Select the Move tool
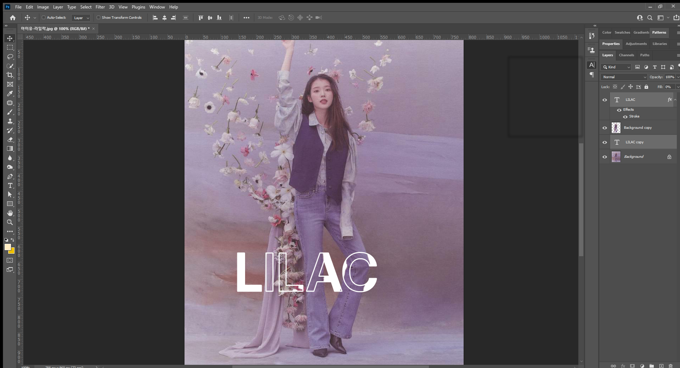Viewport: 680px width, 368px height. (x=10, y=38)
